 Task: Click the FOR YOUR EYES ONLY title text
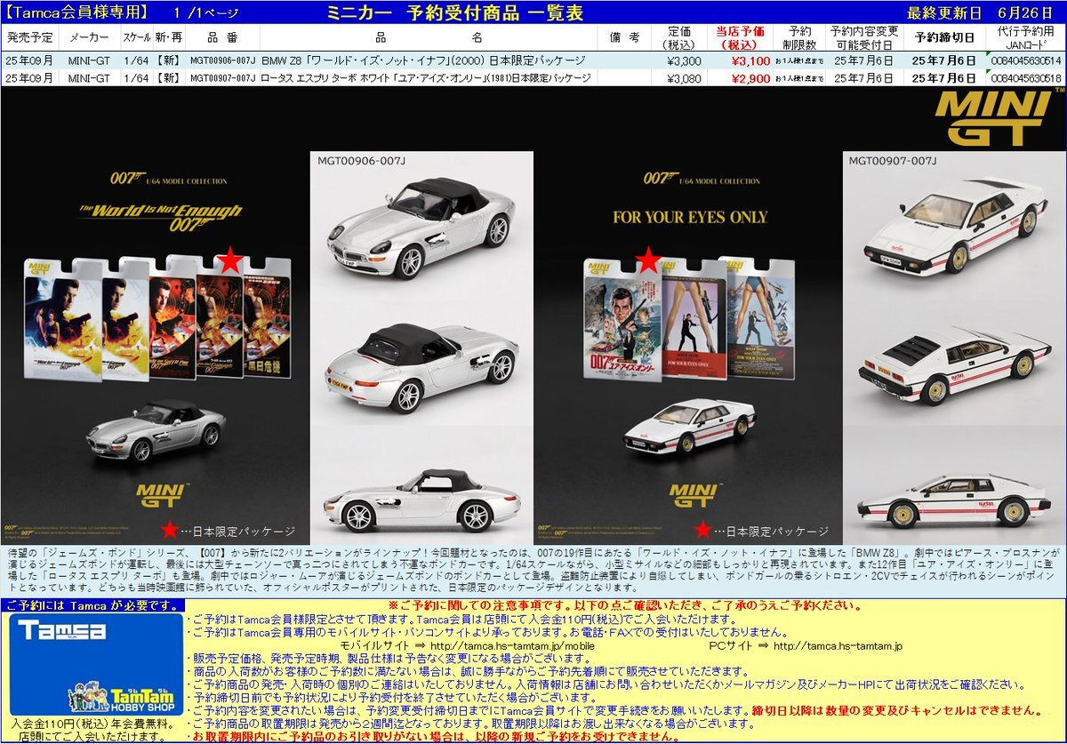(689, 216)
